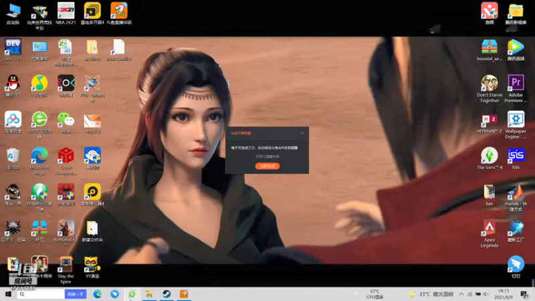Expand hidden system tray icons chevron
This screenshot has height=301, width=535.
pos(461,294)
